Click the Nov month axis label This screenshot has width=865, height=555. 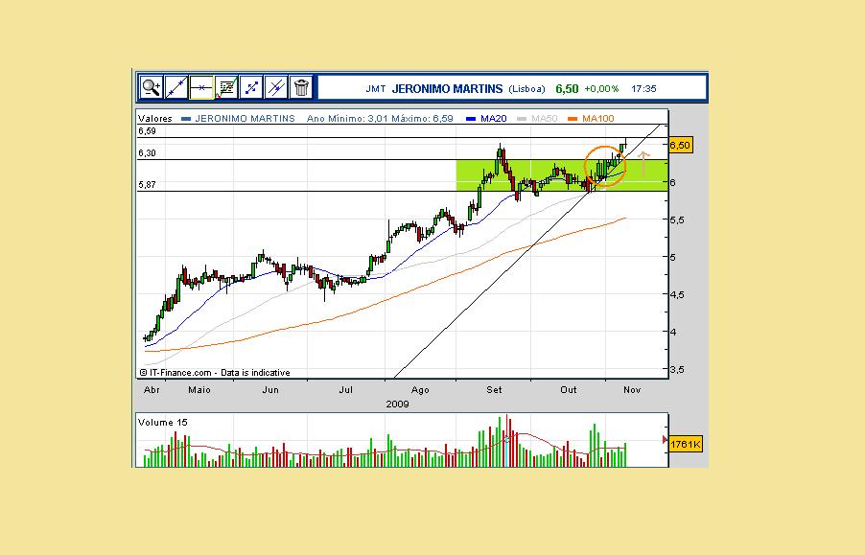coord(632,390)
